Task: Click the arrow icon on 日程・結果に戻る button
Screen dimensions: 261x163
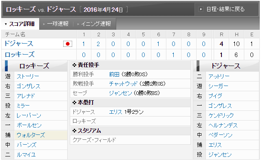Action: coord(201,9)
